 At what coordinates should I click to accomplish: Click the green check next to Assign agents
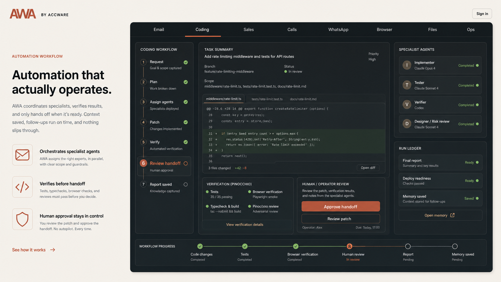click(x=186, y=102)
